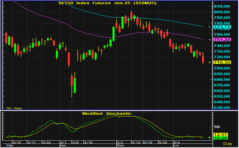Click the 3/17 date label

click(32, 143)
